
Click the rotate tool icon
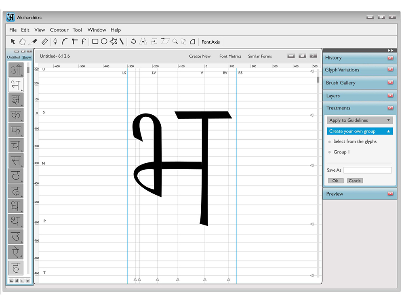click(133, 41)
